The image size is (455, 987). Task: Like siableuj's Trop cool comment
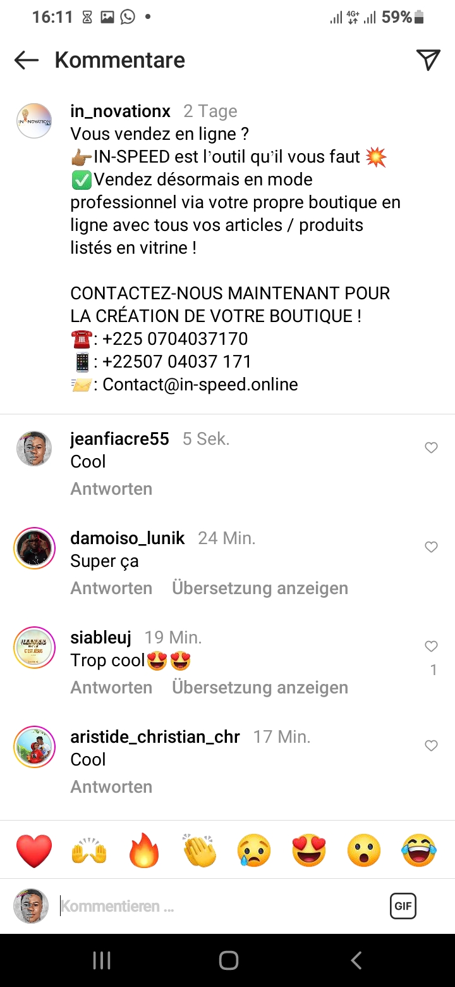pyautogui.click(x=431, y=647)
